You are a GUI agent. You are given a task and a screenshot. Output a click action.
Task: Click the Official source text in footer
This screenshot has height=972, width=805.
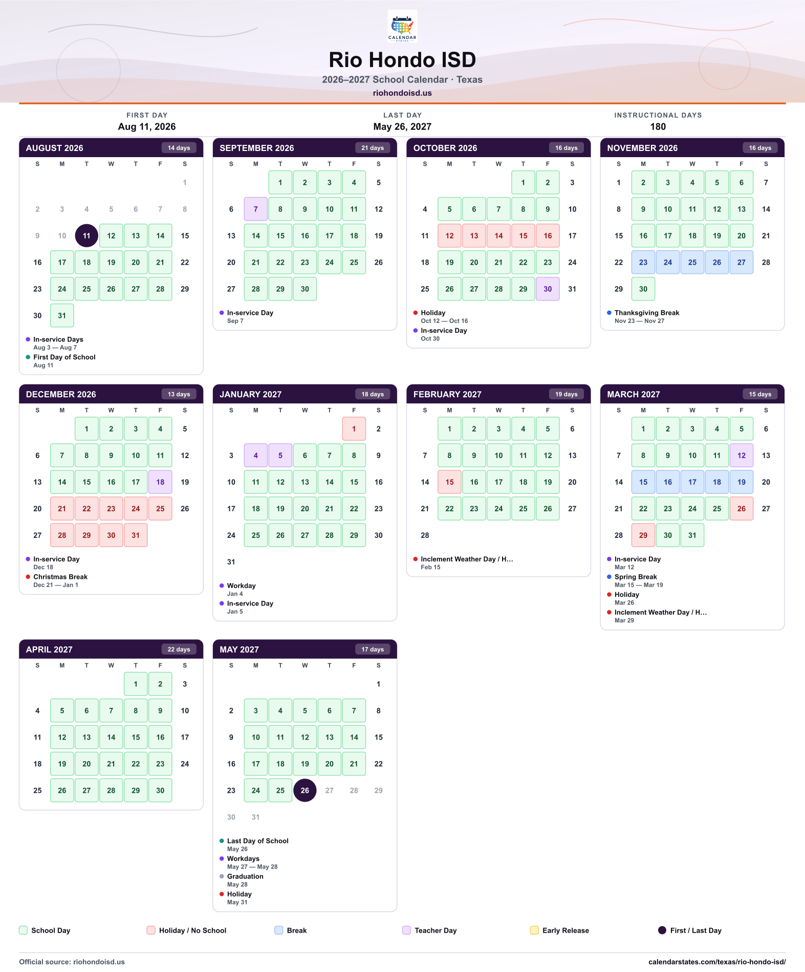tap(72, 962)
